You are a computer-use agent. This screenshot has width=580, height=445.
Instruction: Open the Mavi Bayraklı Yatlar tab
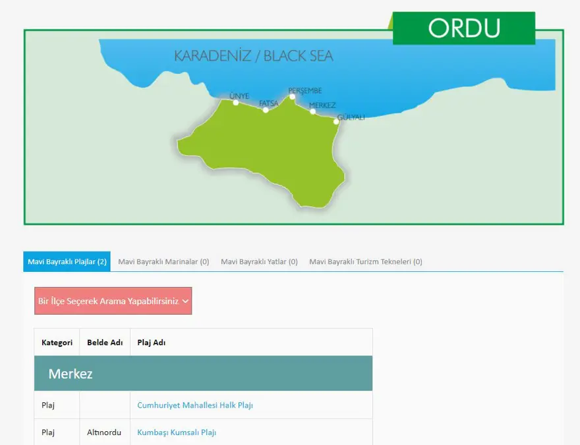tap(259, 261)
